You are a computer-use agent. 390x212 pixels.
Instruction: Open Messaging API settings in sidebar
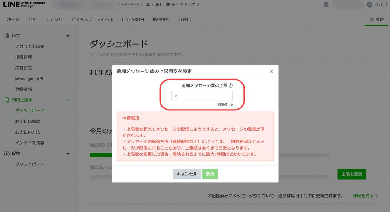tap(29, 78)
